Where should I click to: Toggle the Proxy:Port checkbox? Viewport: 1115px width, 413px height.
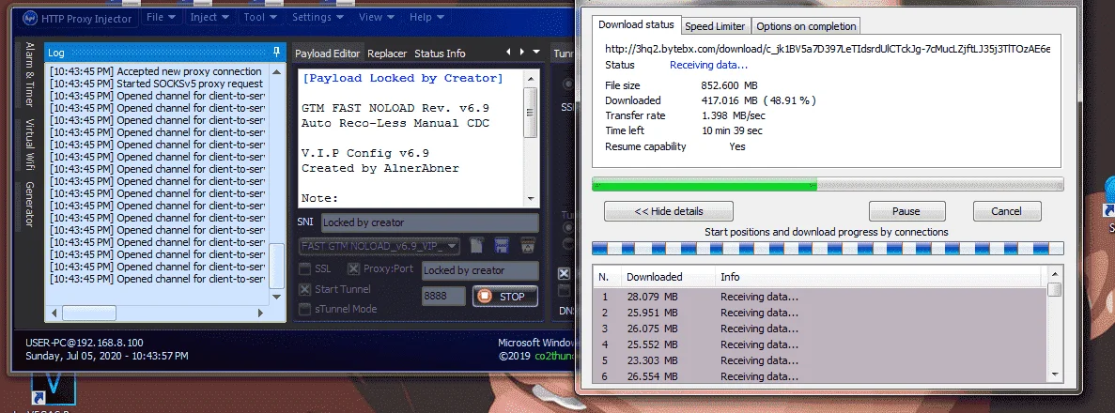click(353, 269)
